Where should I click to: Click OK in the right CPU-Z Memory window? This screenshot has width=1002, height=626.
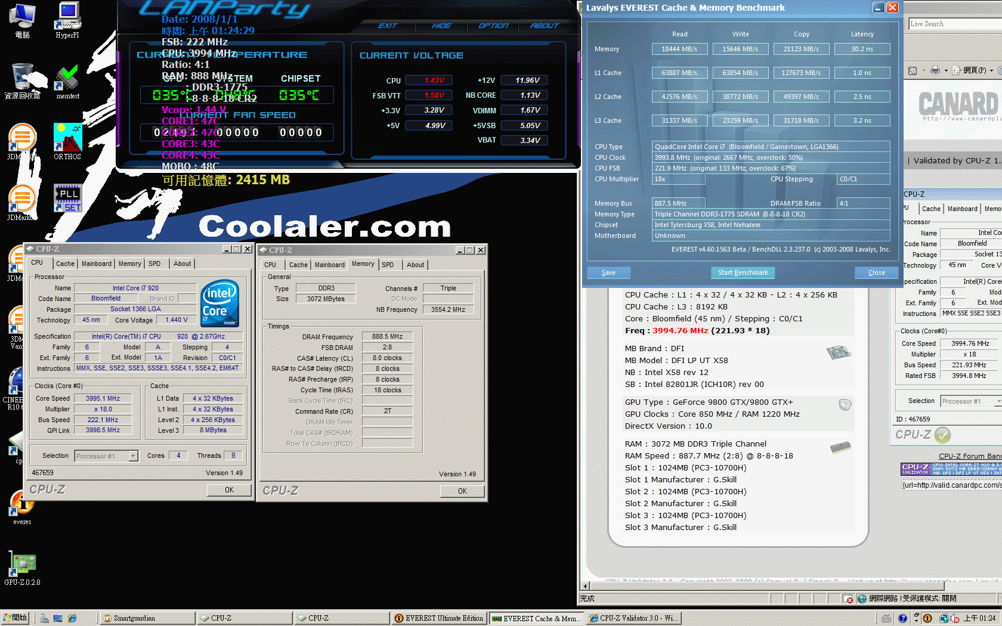[x=462, y=491]
